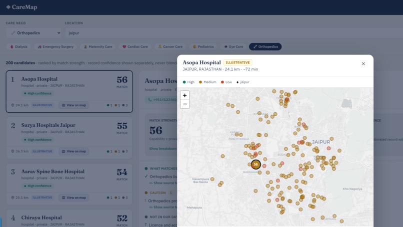Click the Cardiac Care heart icon

pos(124,47)
